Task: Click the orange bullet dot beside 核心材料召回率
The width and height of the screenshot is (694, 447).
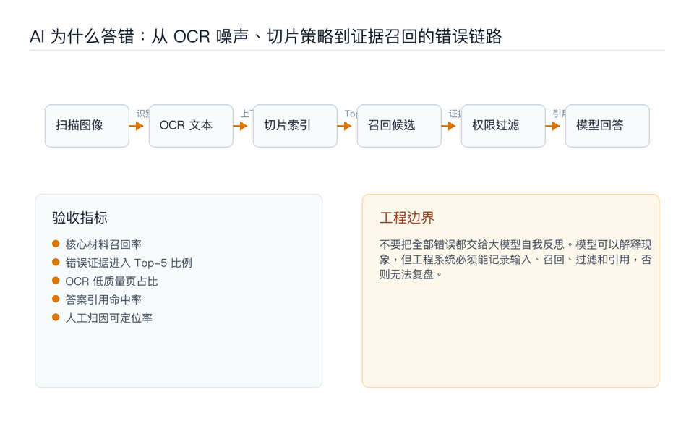Action: (x=56, y=243)
